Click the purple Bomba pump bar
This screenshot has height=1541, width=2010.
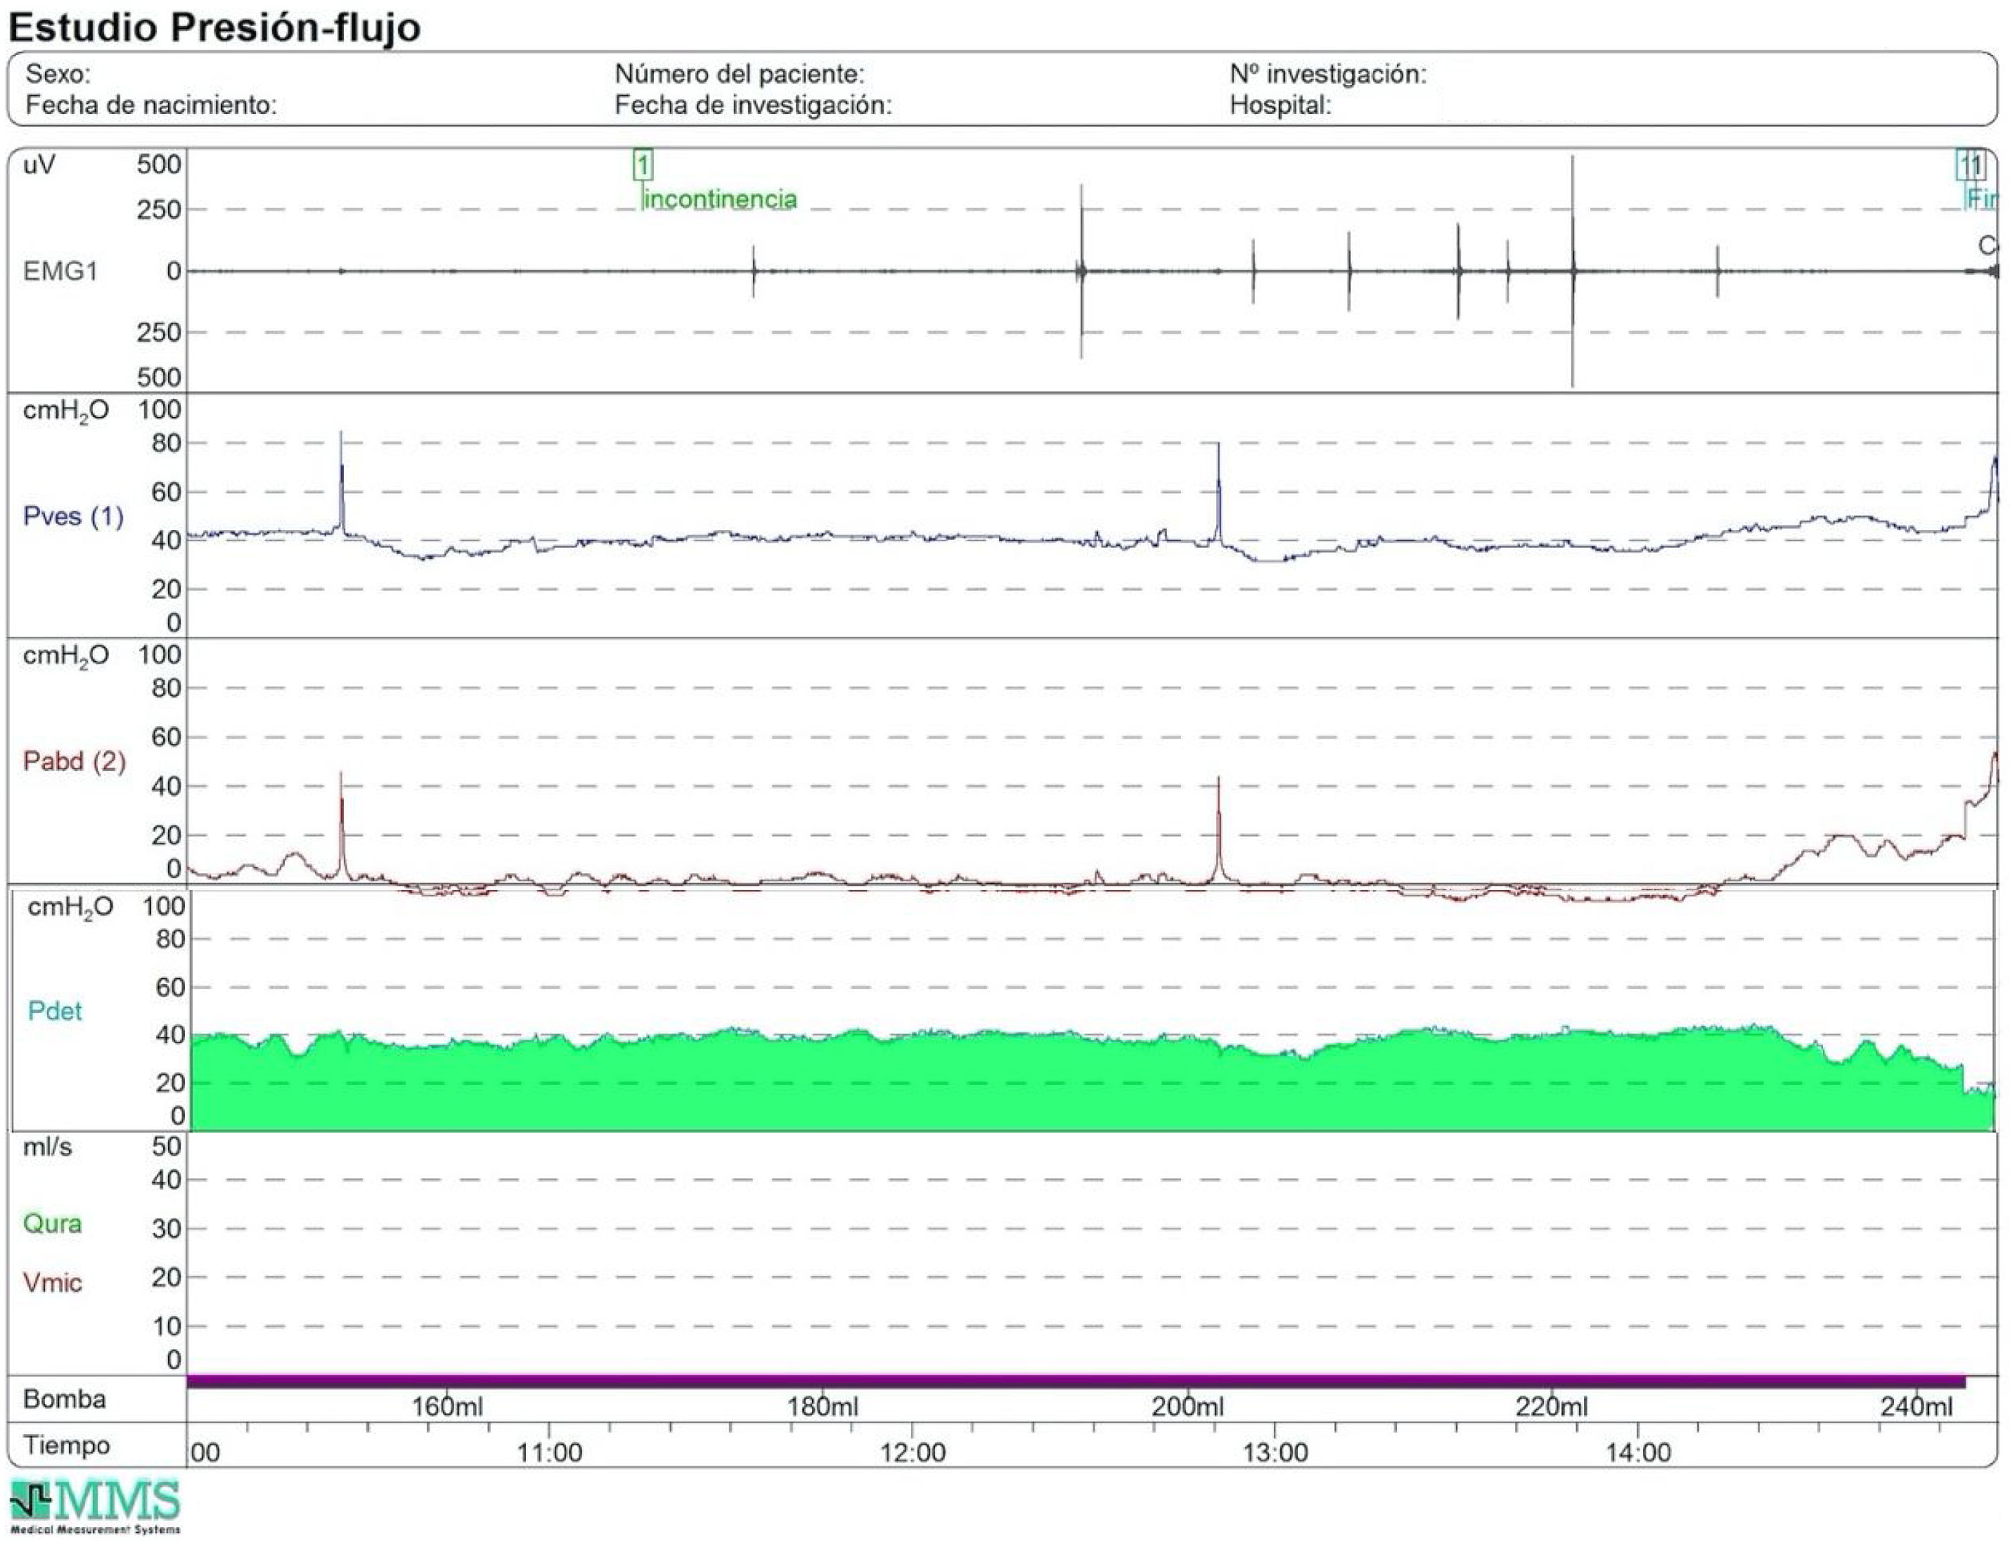pos(1073,1382)
